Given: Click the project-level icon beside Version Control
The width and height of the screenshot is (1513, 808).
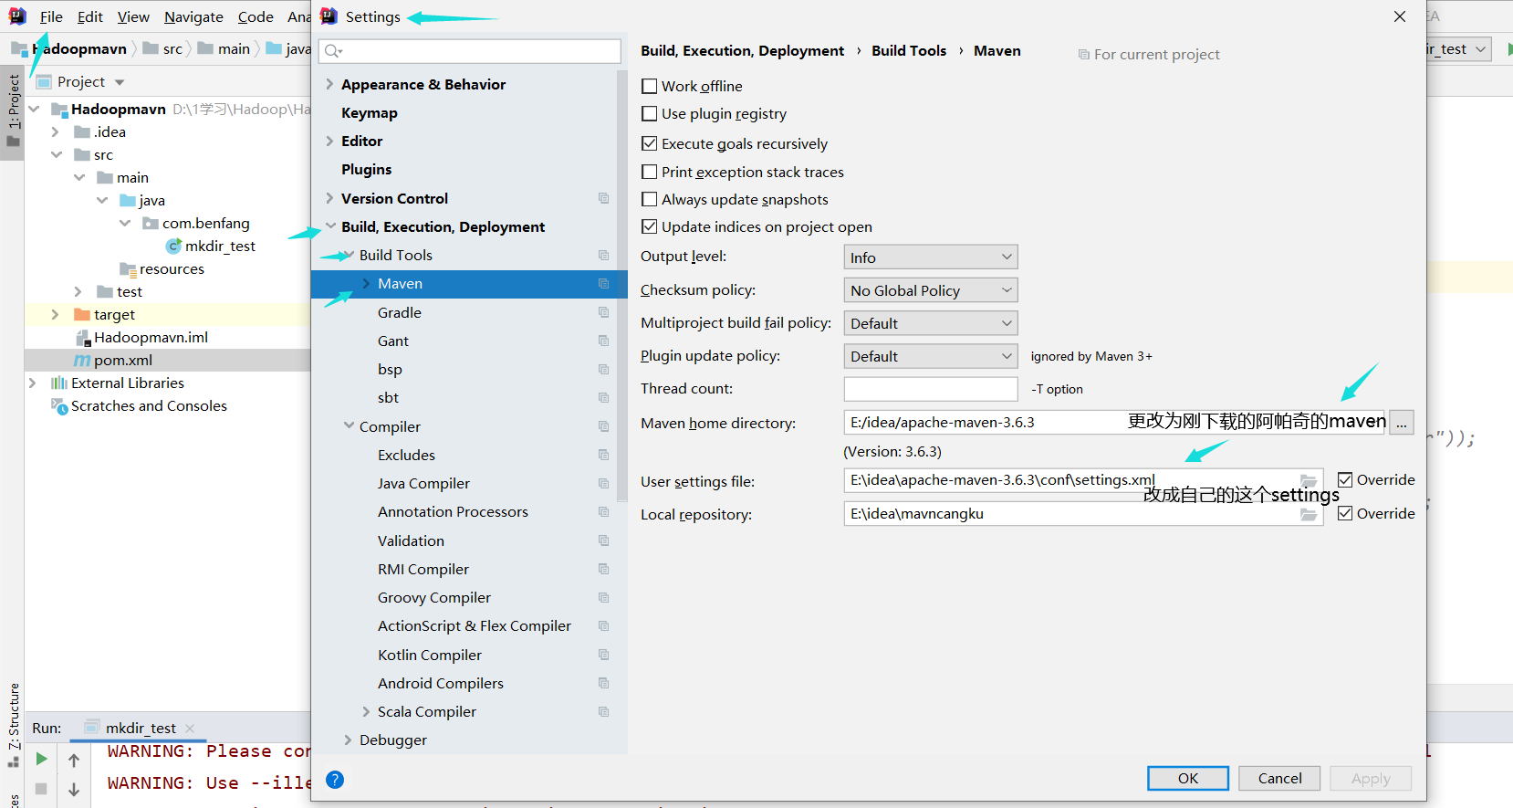Looking at the screenshot, I should click(x=603, y=198).
